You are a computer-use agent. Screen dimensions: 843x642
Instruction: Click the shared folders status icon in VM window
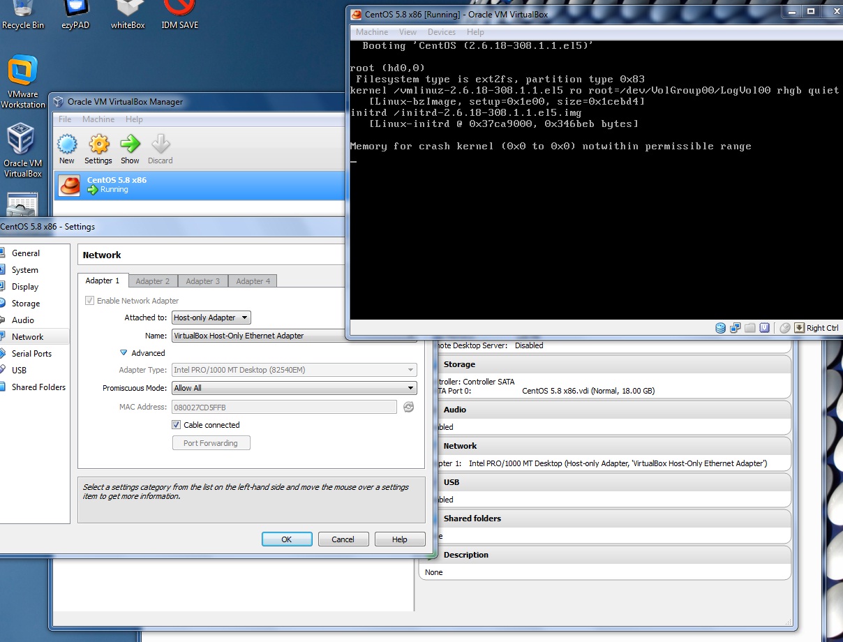750,328
